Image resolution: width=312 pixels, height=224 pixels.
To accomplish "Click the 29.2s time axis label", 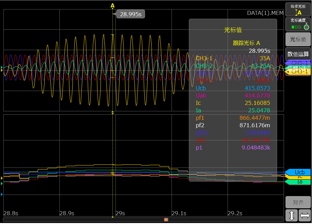I will [235, 213].
